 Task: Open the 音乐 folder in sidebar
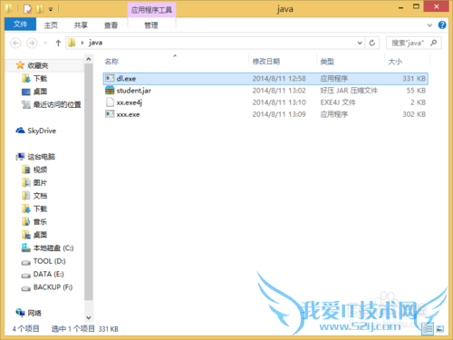tap(40, 221)
